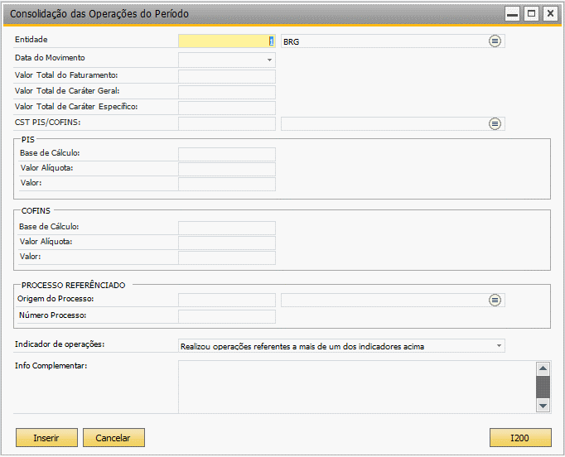Click the PIS group title
Screen dimensions: 565x457
coord(27,140)
